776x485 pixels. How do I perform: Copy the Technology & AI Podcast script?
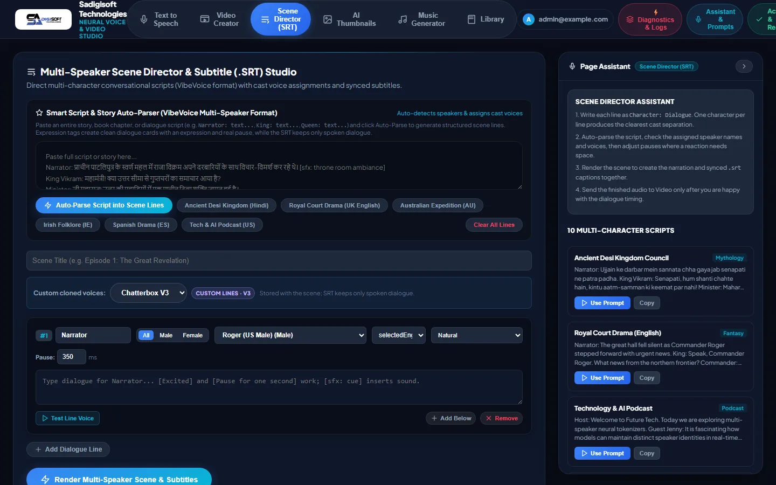(647, 453)
